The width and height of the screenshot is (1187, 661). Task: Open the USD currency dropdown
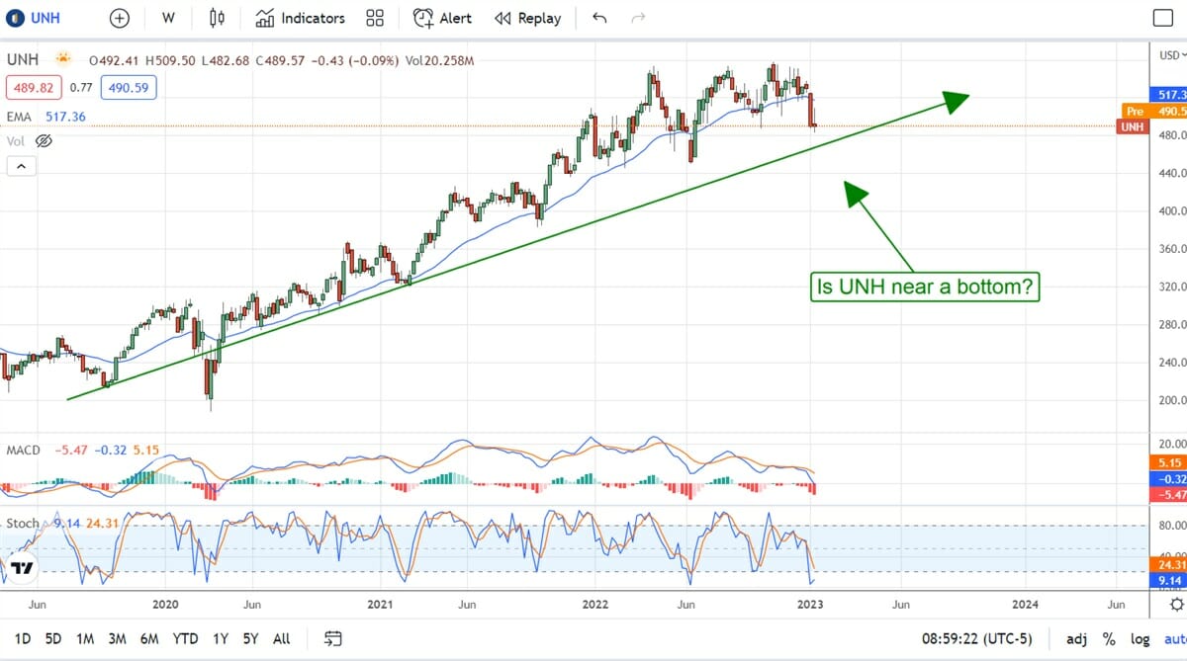coord(1168,55)
